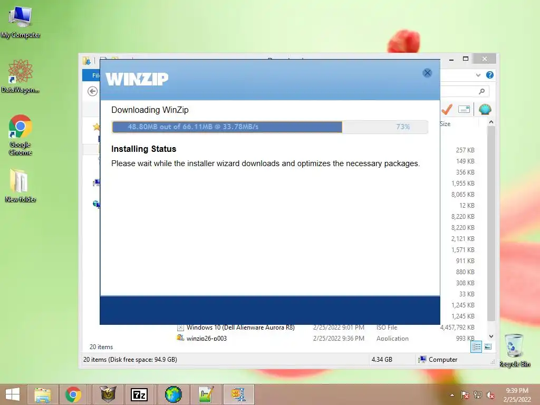Launch Chrome from the taskbar

[73, 394]
